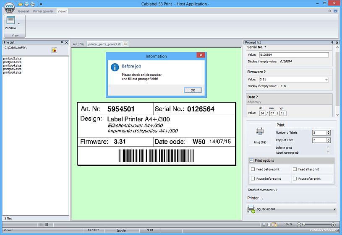This screenshot has height=235, width=342.
Task: Click the zoom out minus button
Action: click(x=299, y=225)
